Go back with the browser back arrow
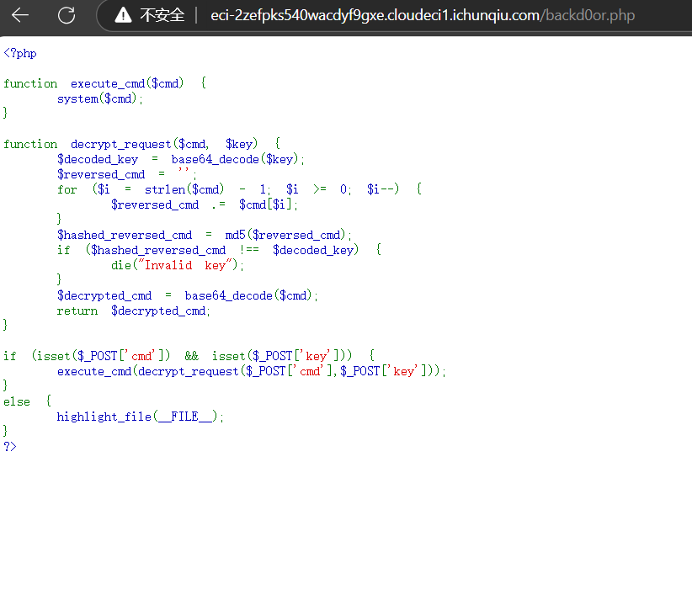This screenshot has width=692, height=600. click(x=20, y=15)
